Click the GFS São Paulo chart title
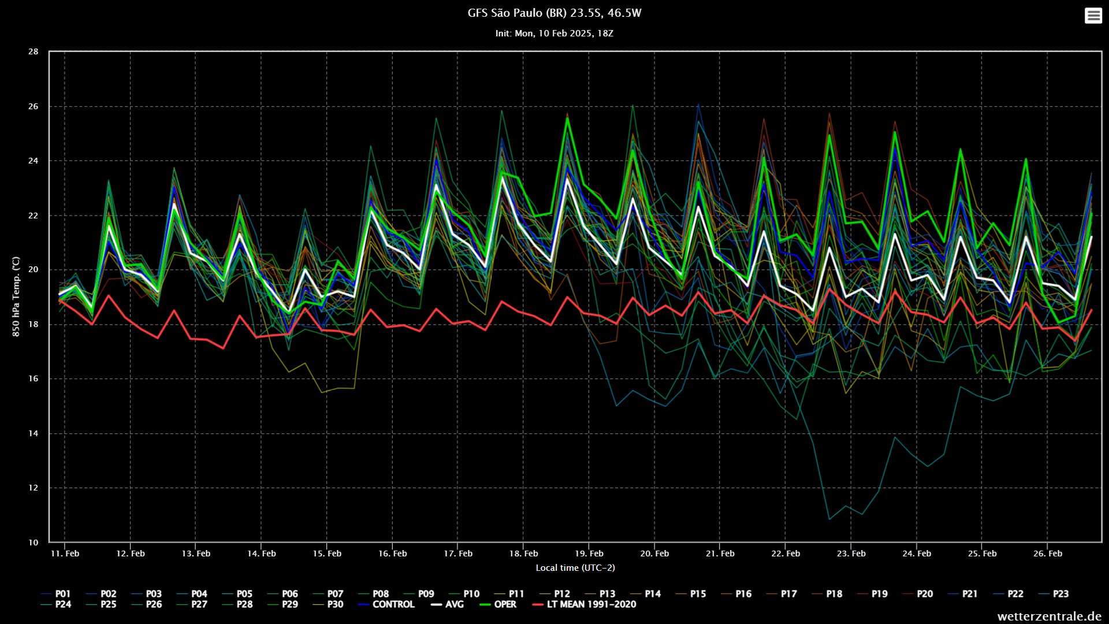Viewport: 1109px width, 624px height. pyautogui.click(x=554, y=13)
